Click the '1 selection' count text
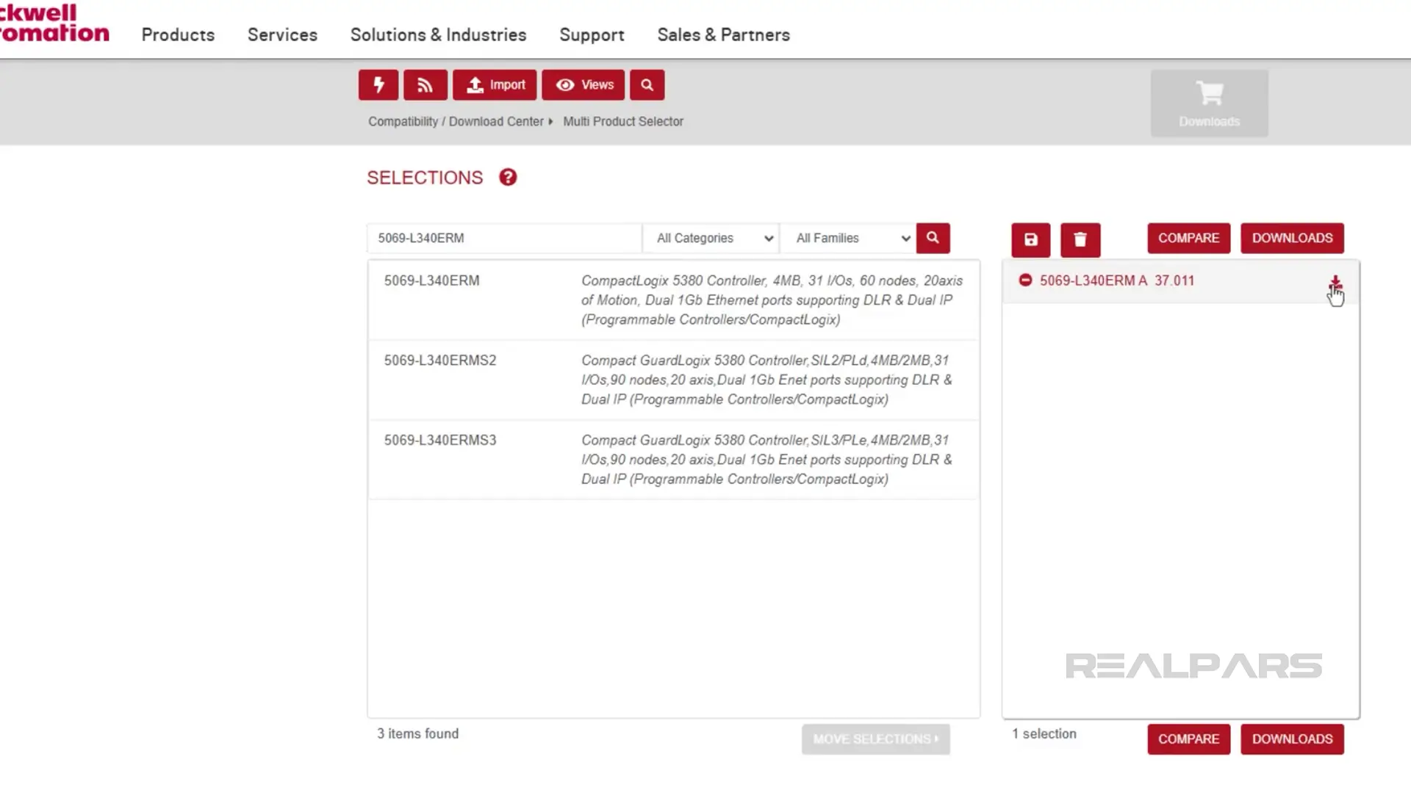Viewport: 1411px width, 793px height. pos(1044,734)
